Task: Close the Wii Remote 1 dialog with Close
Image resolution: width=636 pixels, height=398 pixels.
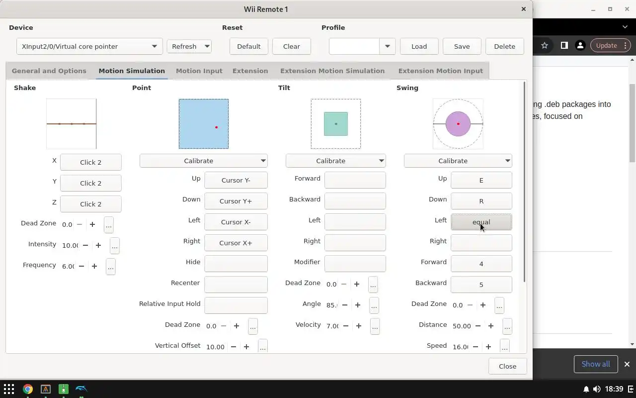Action: [x=508, y=366]
